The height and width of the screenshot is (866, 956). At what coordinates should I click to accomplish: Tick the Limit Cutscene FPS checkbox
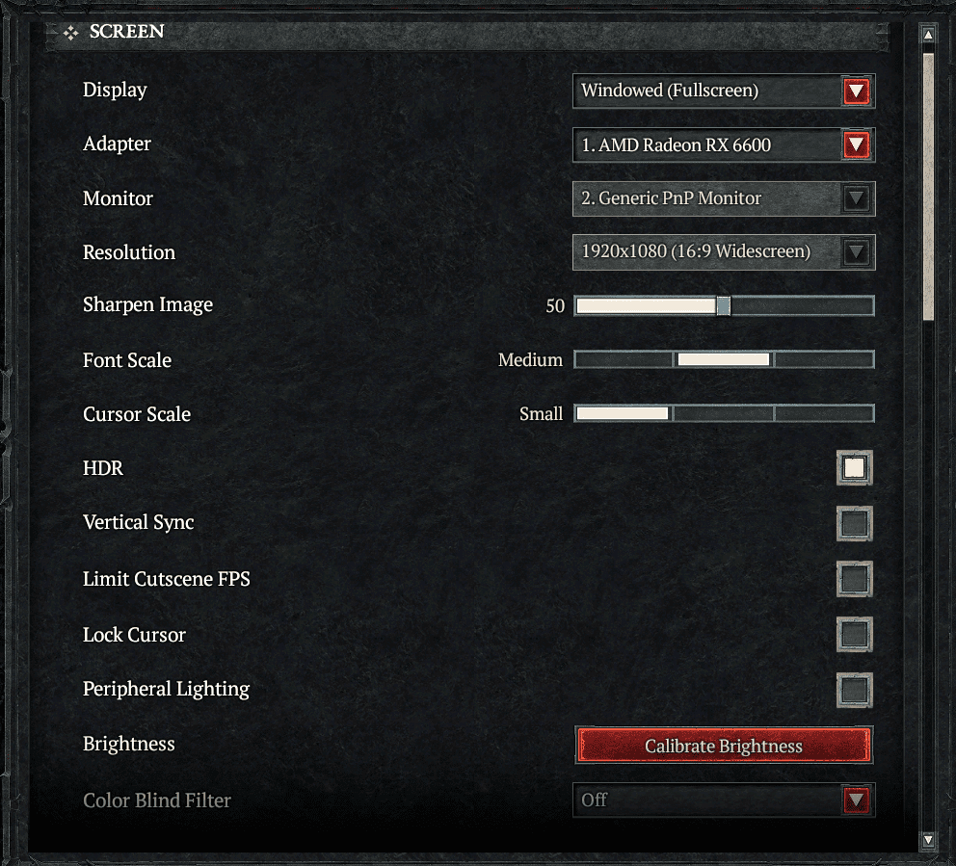click(854, 578)
